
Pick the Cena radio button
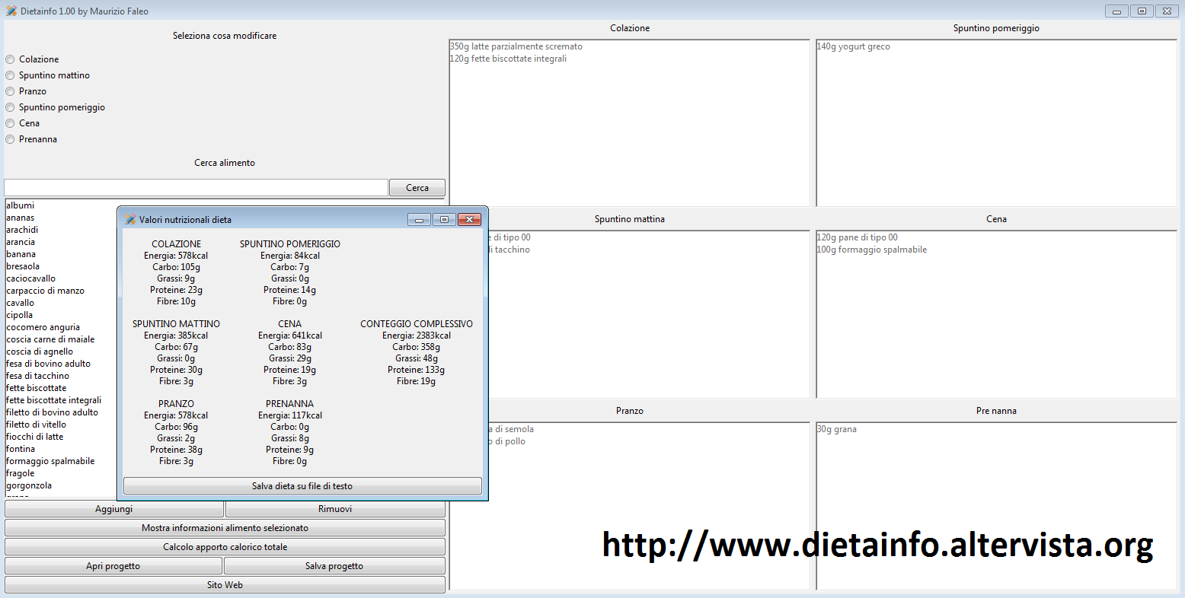[11, 123]
